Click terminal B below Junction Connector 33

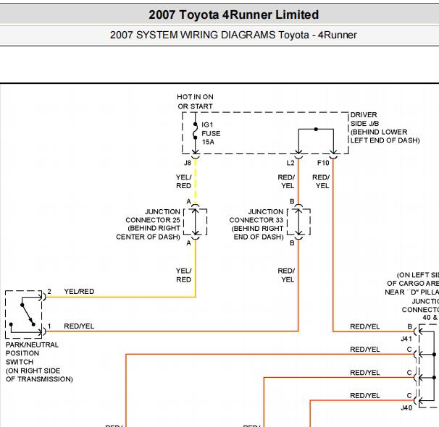[292, 243]
